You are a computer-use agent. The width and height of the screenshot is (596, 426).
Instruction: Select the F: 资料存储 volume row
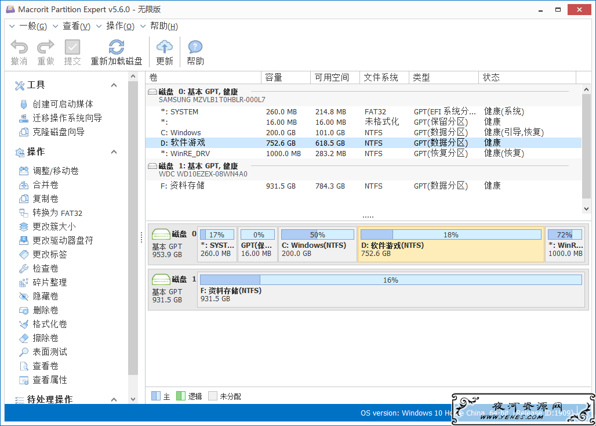point(364,186)
